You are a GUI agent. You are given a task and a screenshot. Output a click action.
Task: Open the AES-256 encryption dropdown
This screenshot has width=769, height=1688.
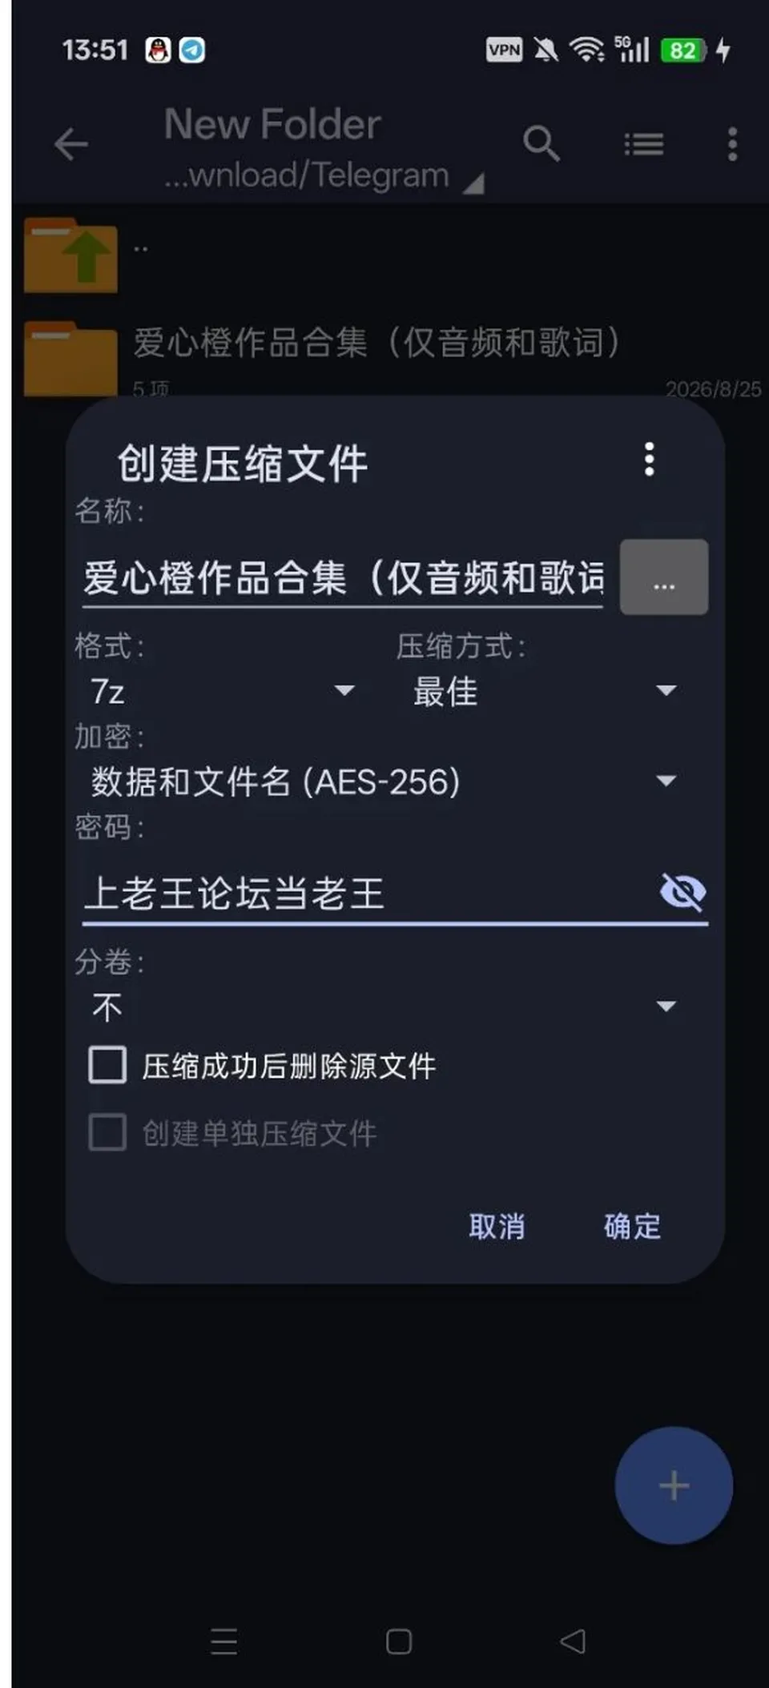click(384, 782)
